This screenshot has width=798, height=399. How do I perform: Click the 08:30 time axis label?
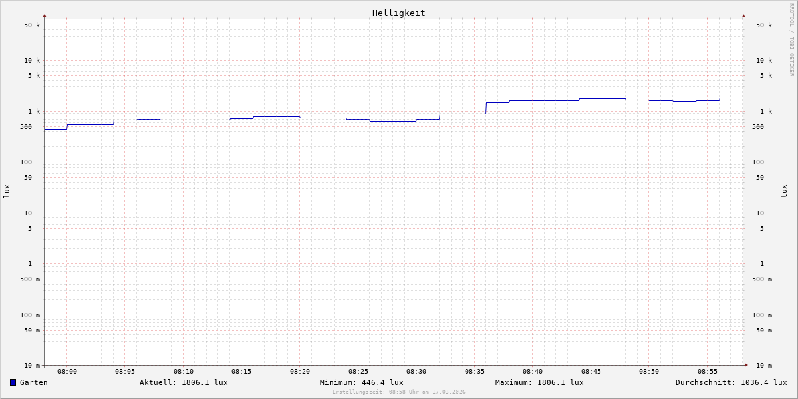pyautogui.click(x=416, y=372)
